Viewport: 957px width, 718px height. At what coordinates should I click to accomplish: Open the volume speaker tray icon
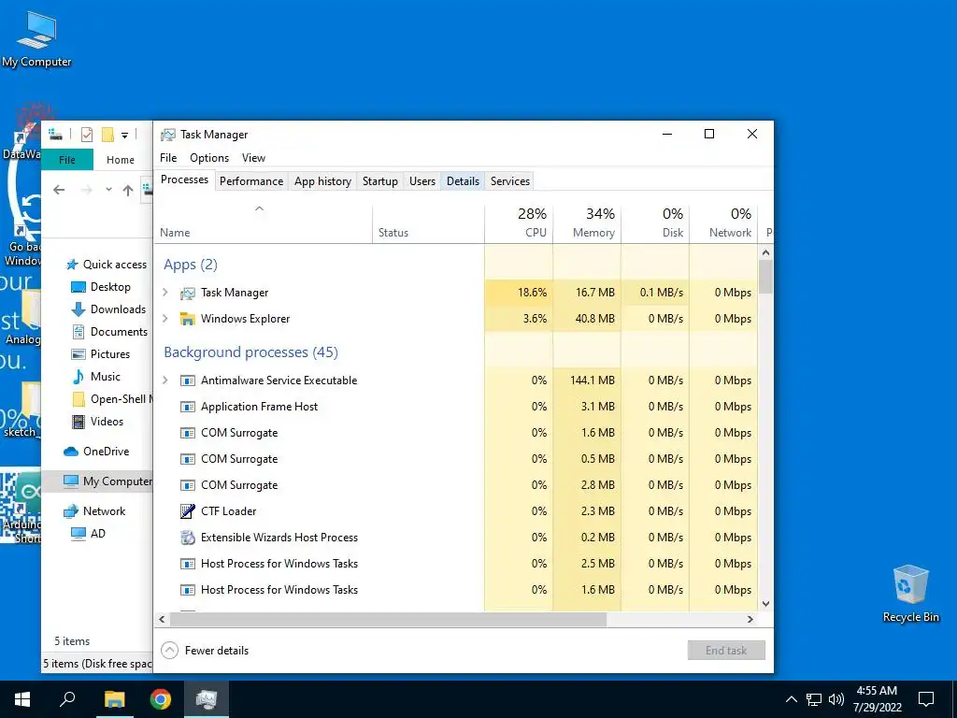836,699
